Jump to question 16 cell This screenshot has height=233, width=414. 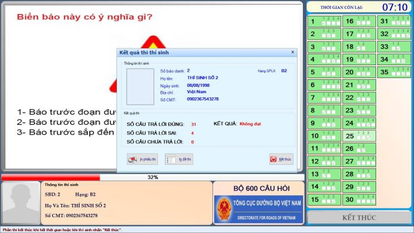(x=359, y=22)
